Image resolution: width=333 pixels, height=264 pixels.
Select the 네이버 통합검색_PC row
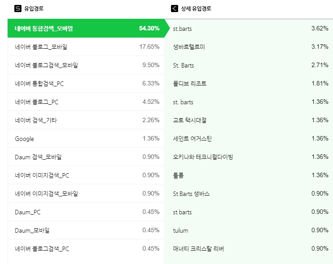[x=86, y=84]
